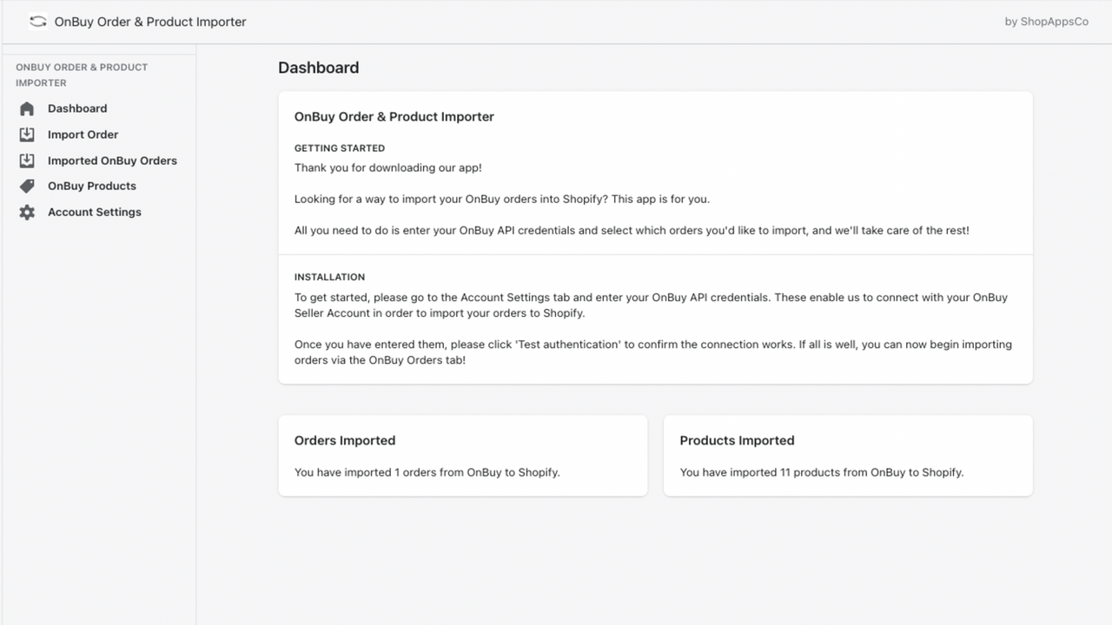Click the Import Order download icon

pos(27,135)
